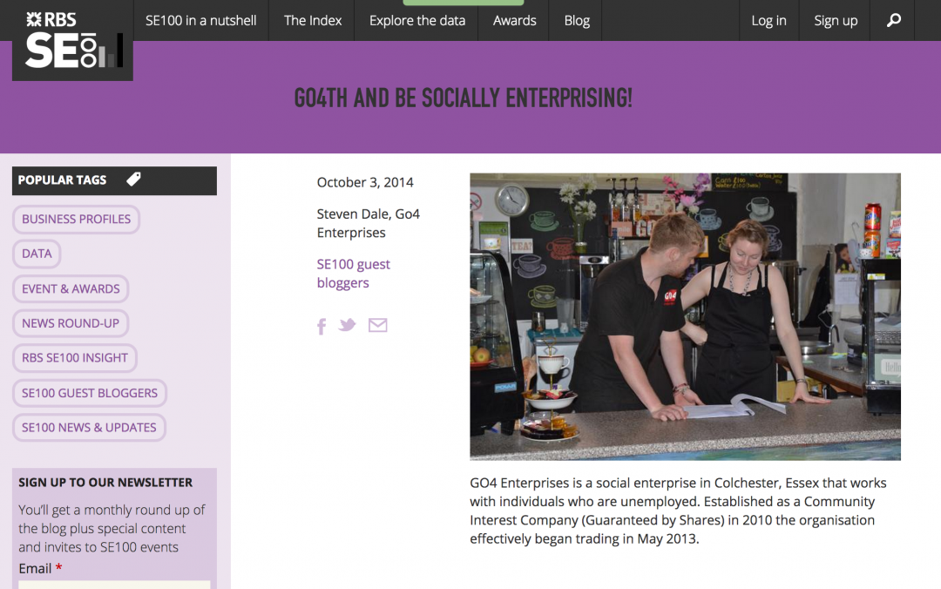Screen dimensions: 941x589
Task: Open the Blog section
Action: click(x=577, y=20)
